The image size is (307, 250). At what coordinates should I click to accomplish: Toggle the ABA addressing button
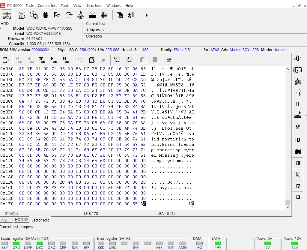tap(297, 152)
